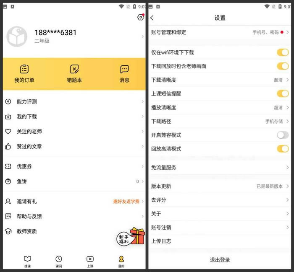The height and width of the screenshot is (272, 294).
Task: Enable 开启兼容模式 switch
Action: [x=283, y=135]
